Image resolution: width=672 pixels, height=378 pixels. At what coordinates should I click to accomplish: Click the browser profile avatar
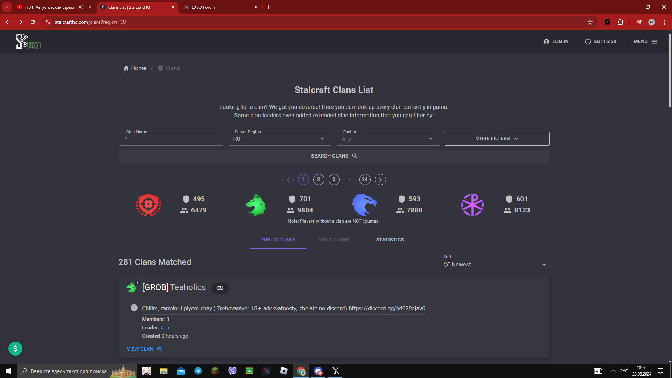pos(652,22)
